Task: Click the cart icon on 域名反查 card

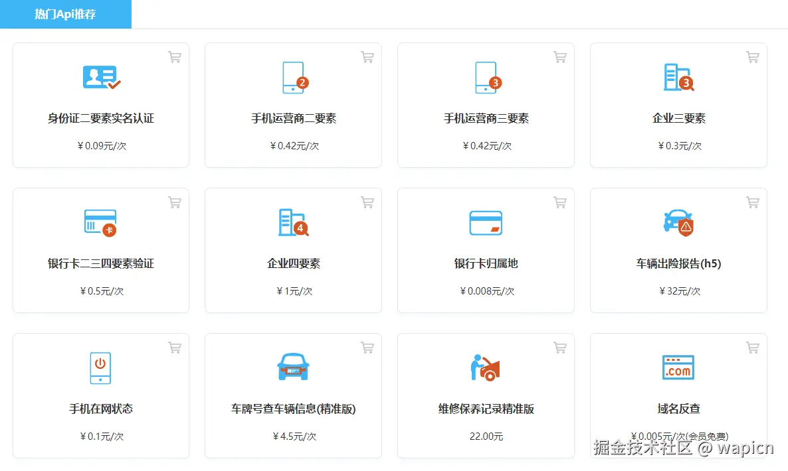Action: click(x=753, y=347)
